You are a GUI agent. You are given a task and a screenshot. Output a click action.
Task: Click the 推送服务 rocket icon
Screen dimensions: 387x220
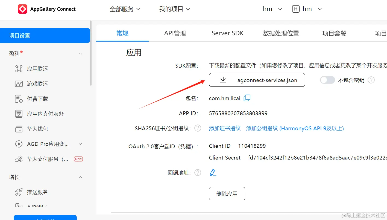pos(19,192)
